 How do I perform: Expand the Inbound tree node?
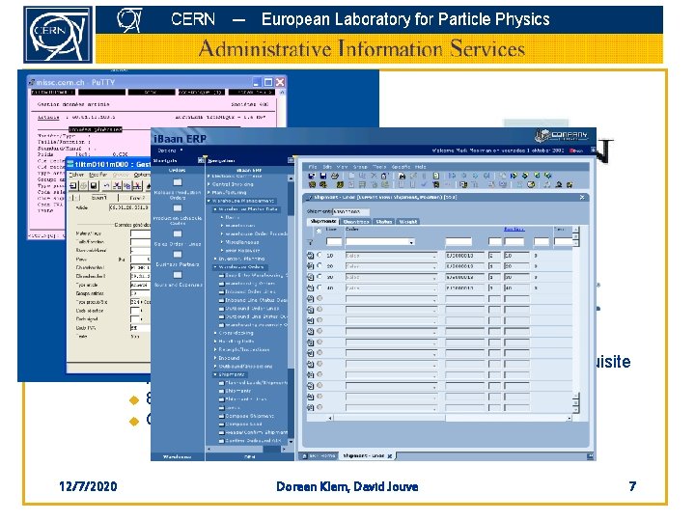click(215, 358)
